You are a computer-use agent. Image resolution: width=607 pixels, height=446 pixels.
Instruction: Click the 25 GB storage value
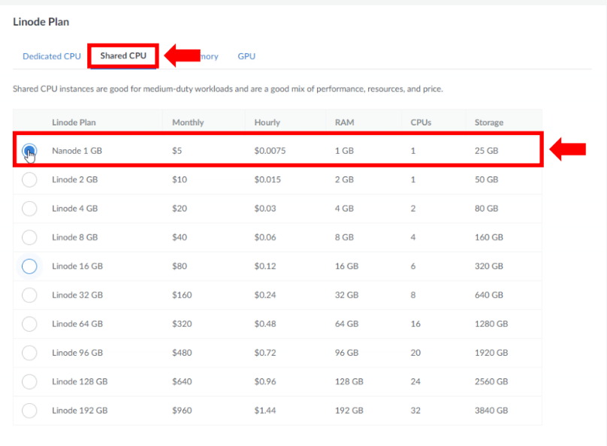486,151
